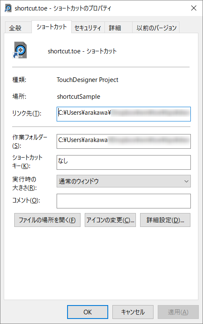Click the ショートカットキー field showing なし
This screenshot has height=324, width=203.
[x=124, y=162]
